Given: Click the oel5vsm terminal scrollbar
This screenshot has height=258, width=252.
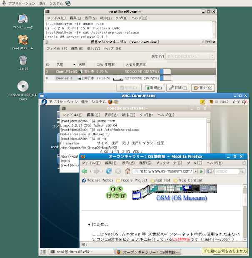Looking at the screenshot, I should (214, 30).
